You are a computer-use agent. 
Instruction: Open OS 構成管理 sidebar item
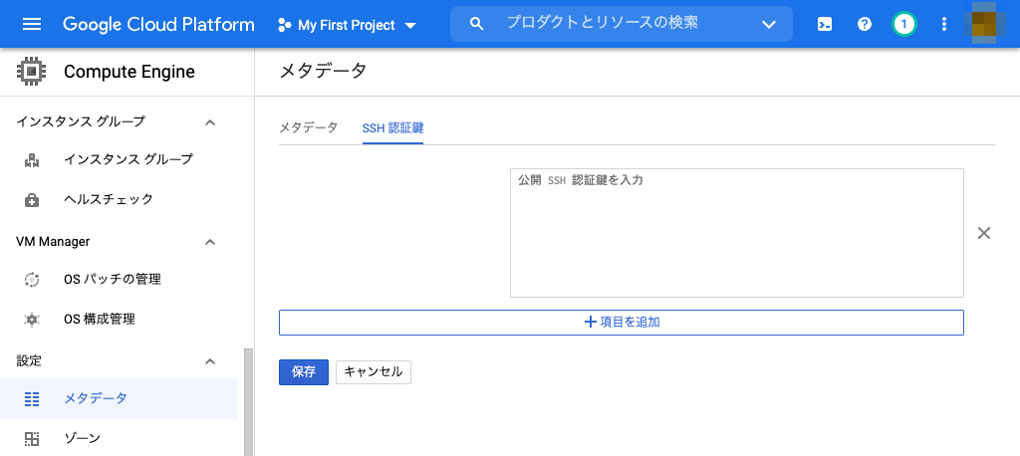(120, 320)
